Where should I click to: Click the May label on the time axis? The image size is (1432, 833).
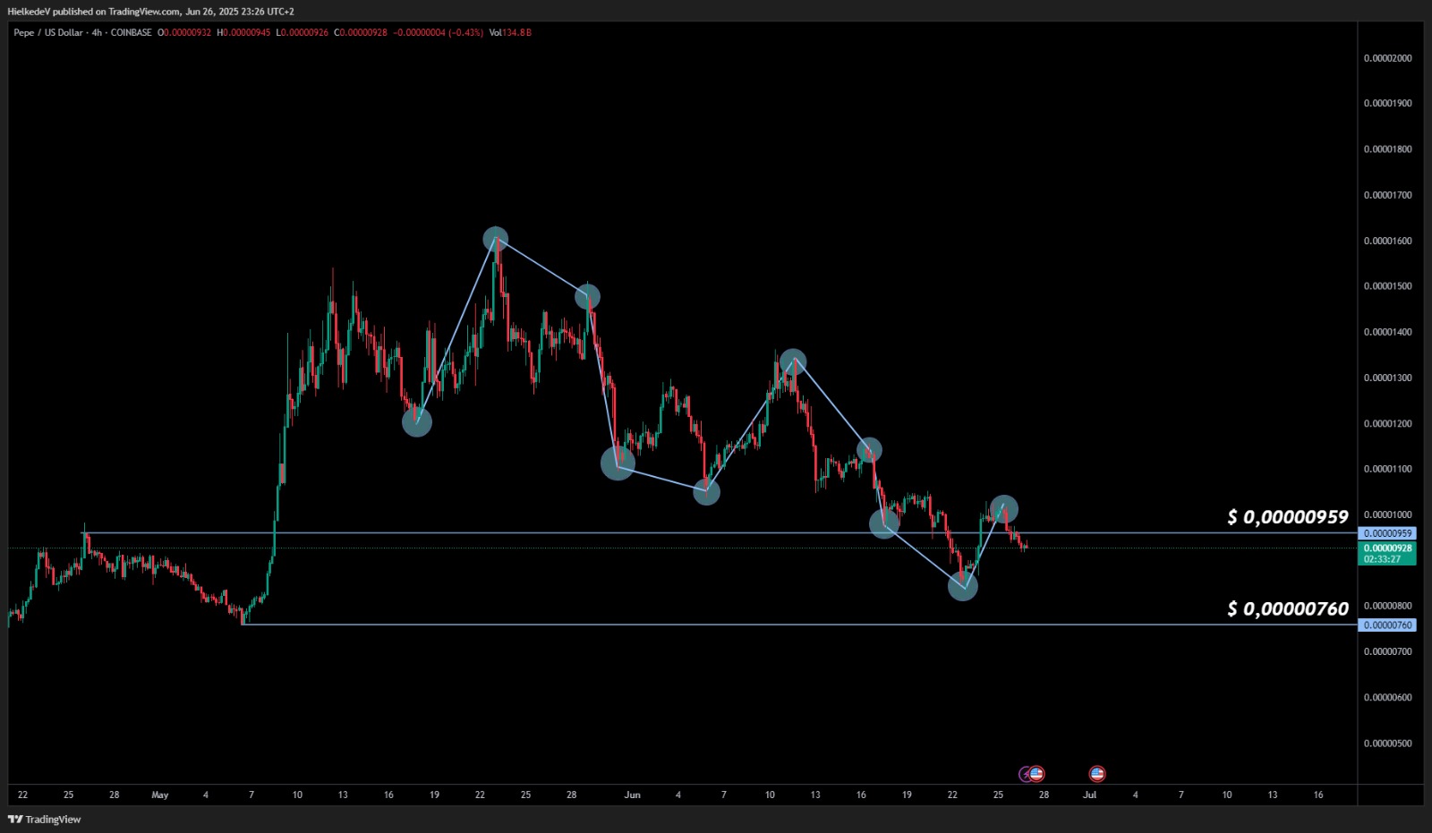coord(160,795)
